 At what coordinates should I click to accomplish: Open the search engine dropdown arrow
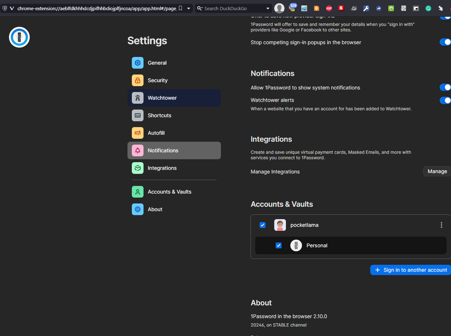[x=268, y=8]
